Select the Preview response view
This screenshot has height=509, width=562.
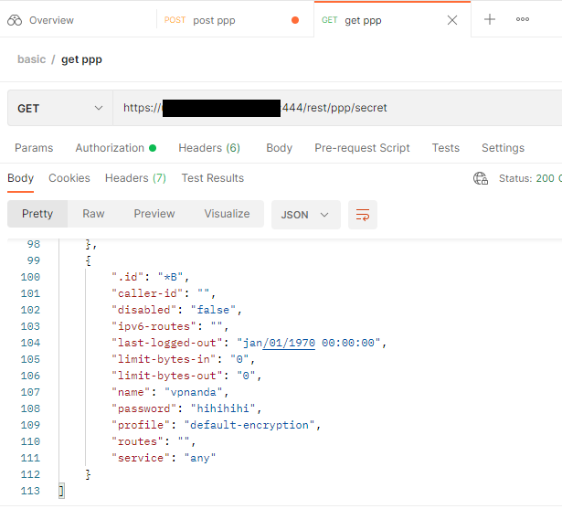click(x=154, y=214)
